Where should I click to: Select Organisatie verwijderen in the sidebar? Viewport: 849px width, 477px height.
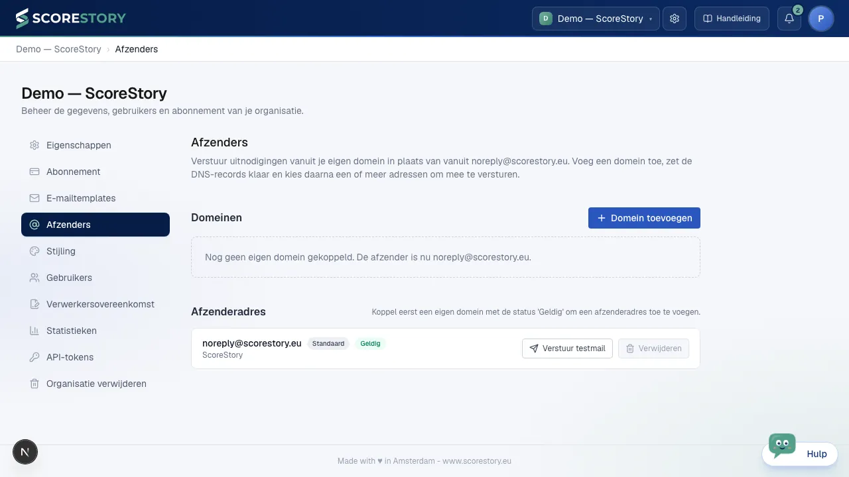click(x=96, y=384)
